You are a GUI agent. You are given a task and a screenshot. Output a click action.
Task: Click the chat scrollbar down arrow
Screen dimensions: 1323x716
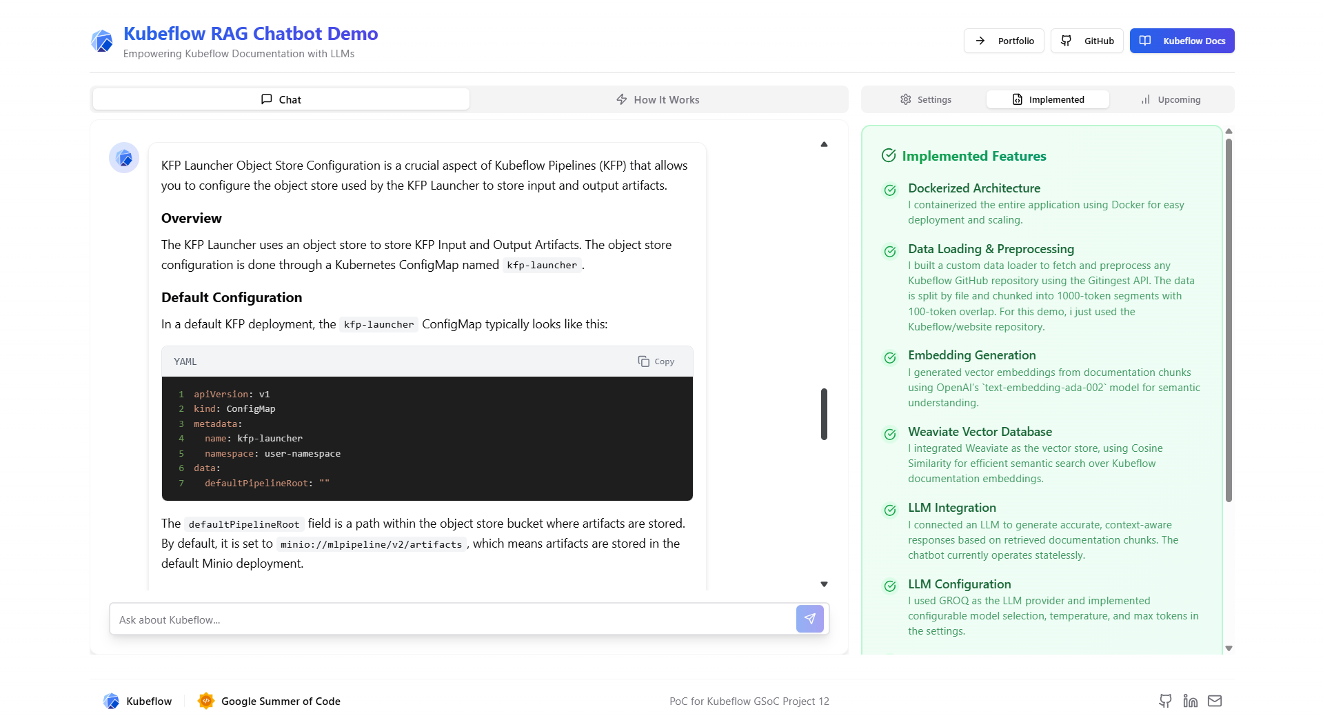(x=824, y=584)
